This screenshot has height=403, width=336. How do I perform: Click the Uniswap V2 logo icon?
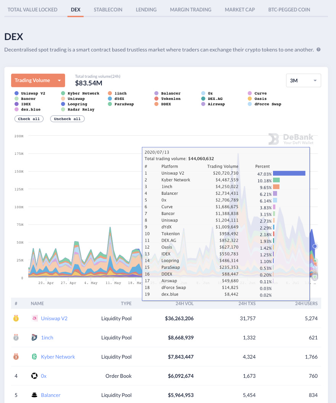pyautogui.click(x=34, y=318)
